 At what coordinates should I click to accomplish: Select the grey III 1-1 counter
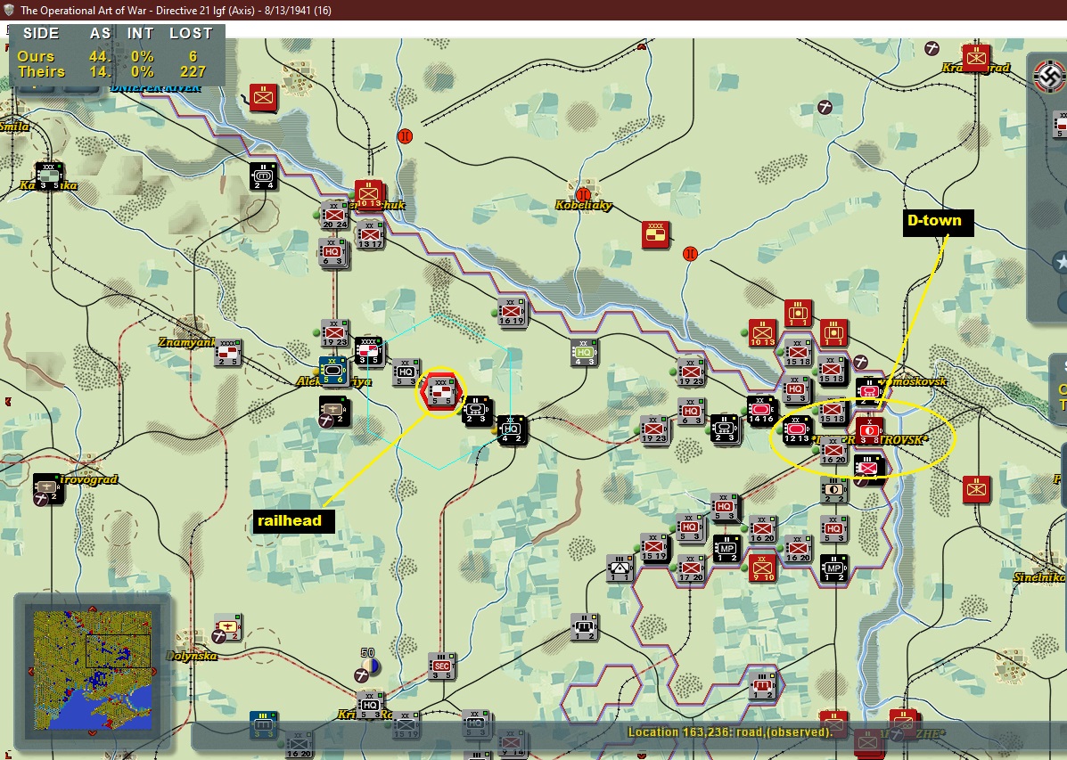(620, 568)
